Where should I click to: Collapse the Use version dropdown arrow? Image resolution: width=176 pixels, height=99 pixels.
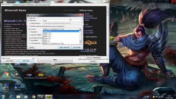tap(80, 29)
